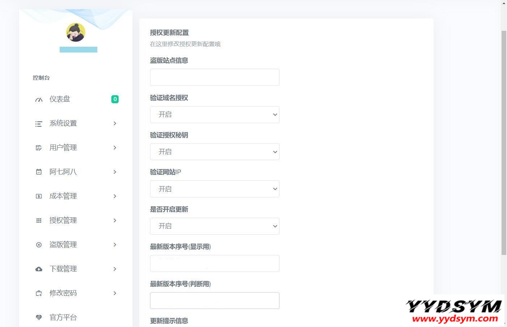
Task: Open the 验证网站IP dropdown
Action: pos(214,189)
